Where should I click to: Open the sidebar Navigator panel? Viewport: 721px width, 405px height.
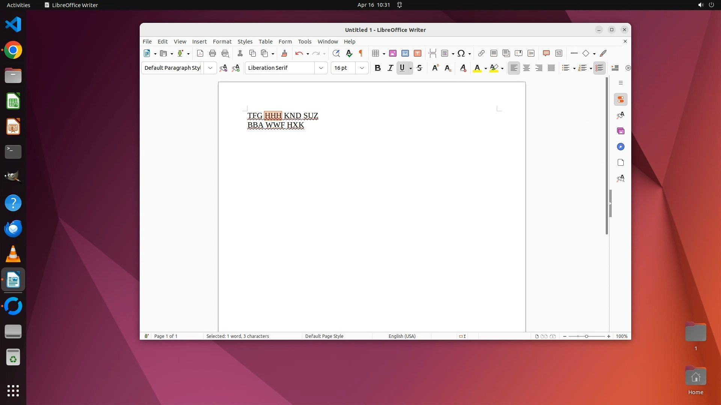tap(620, 147)
